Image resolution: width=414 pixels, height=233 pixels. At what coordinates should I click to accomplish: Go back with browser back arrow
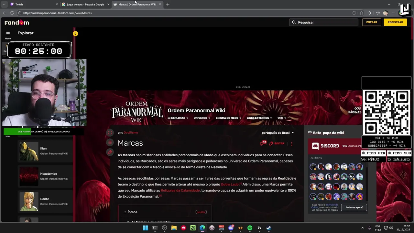(x=4, y=13)
